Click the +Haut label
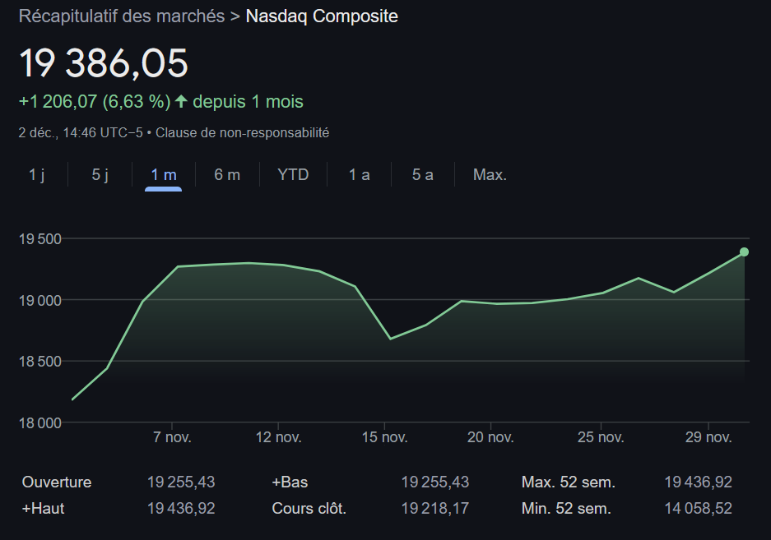 click(x=44, y=508)
